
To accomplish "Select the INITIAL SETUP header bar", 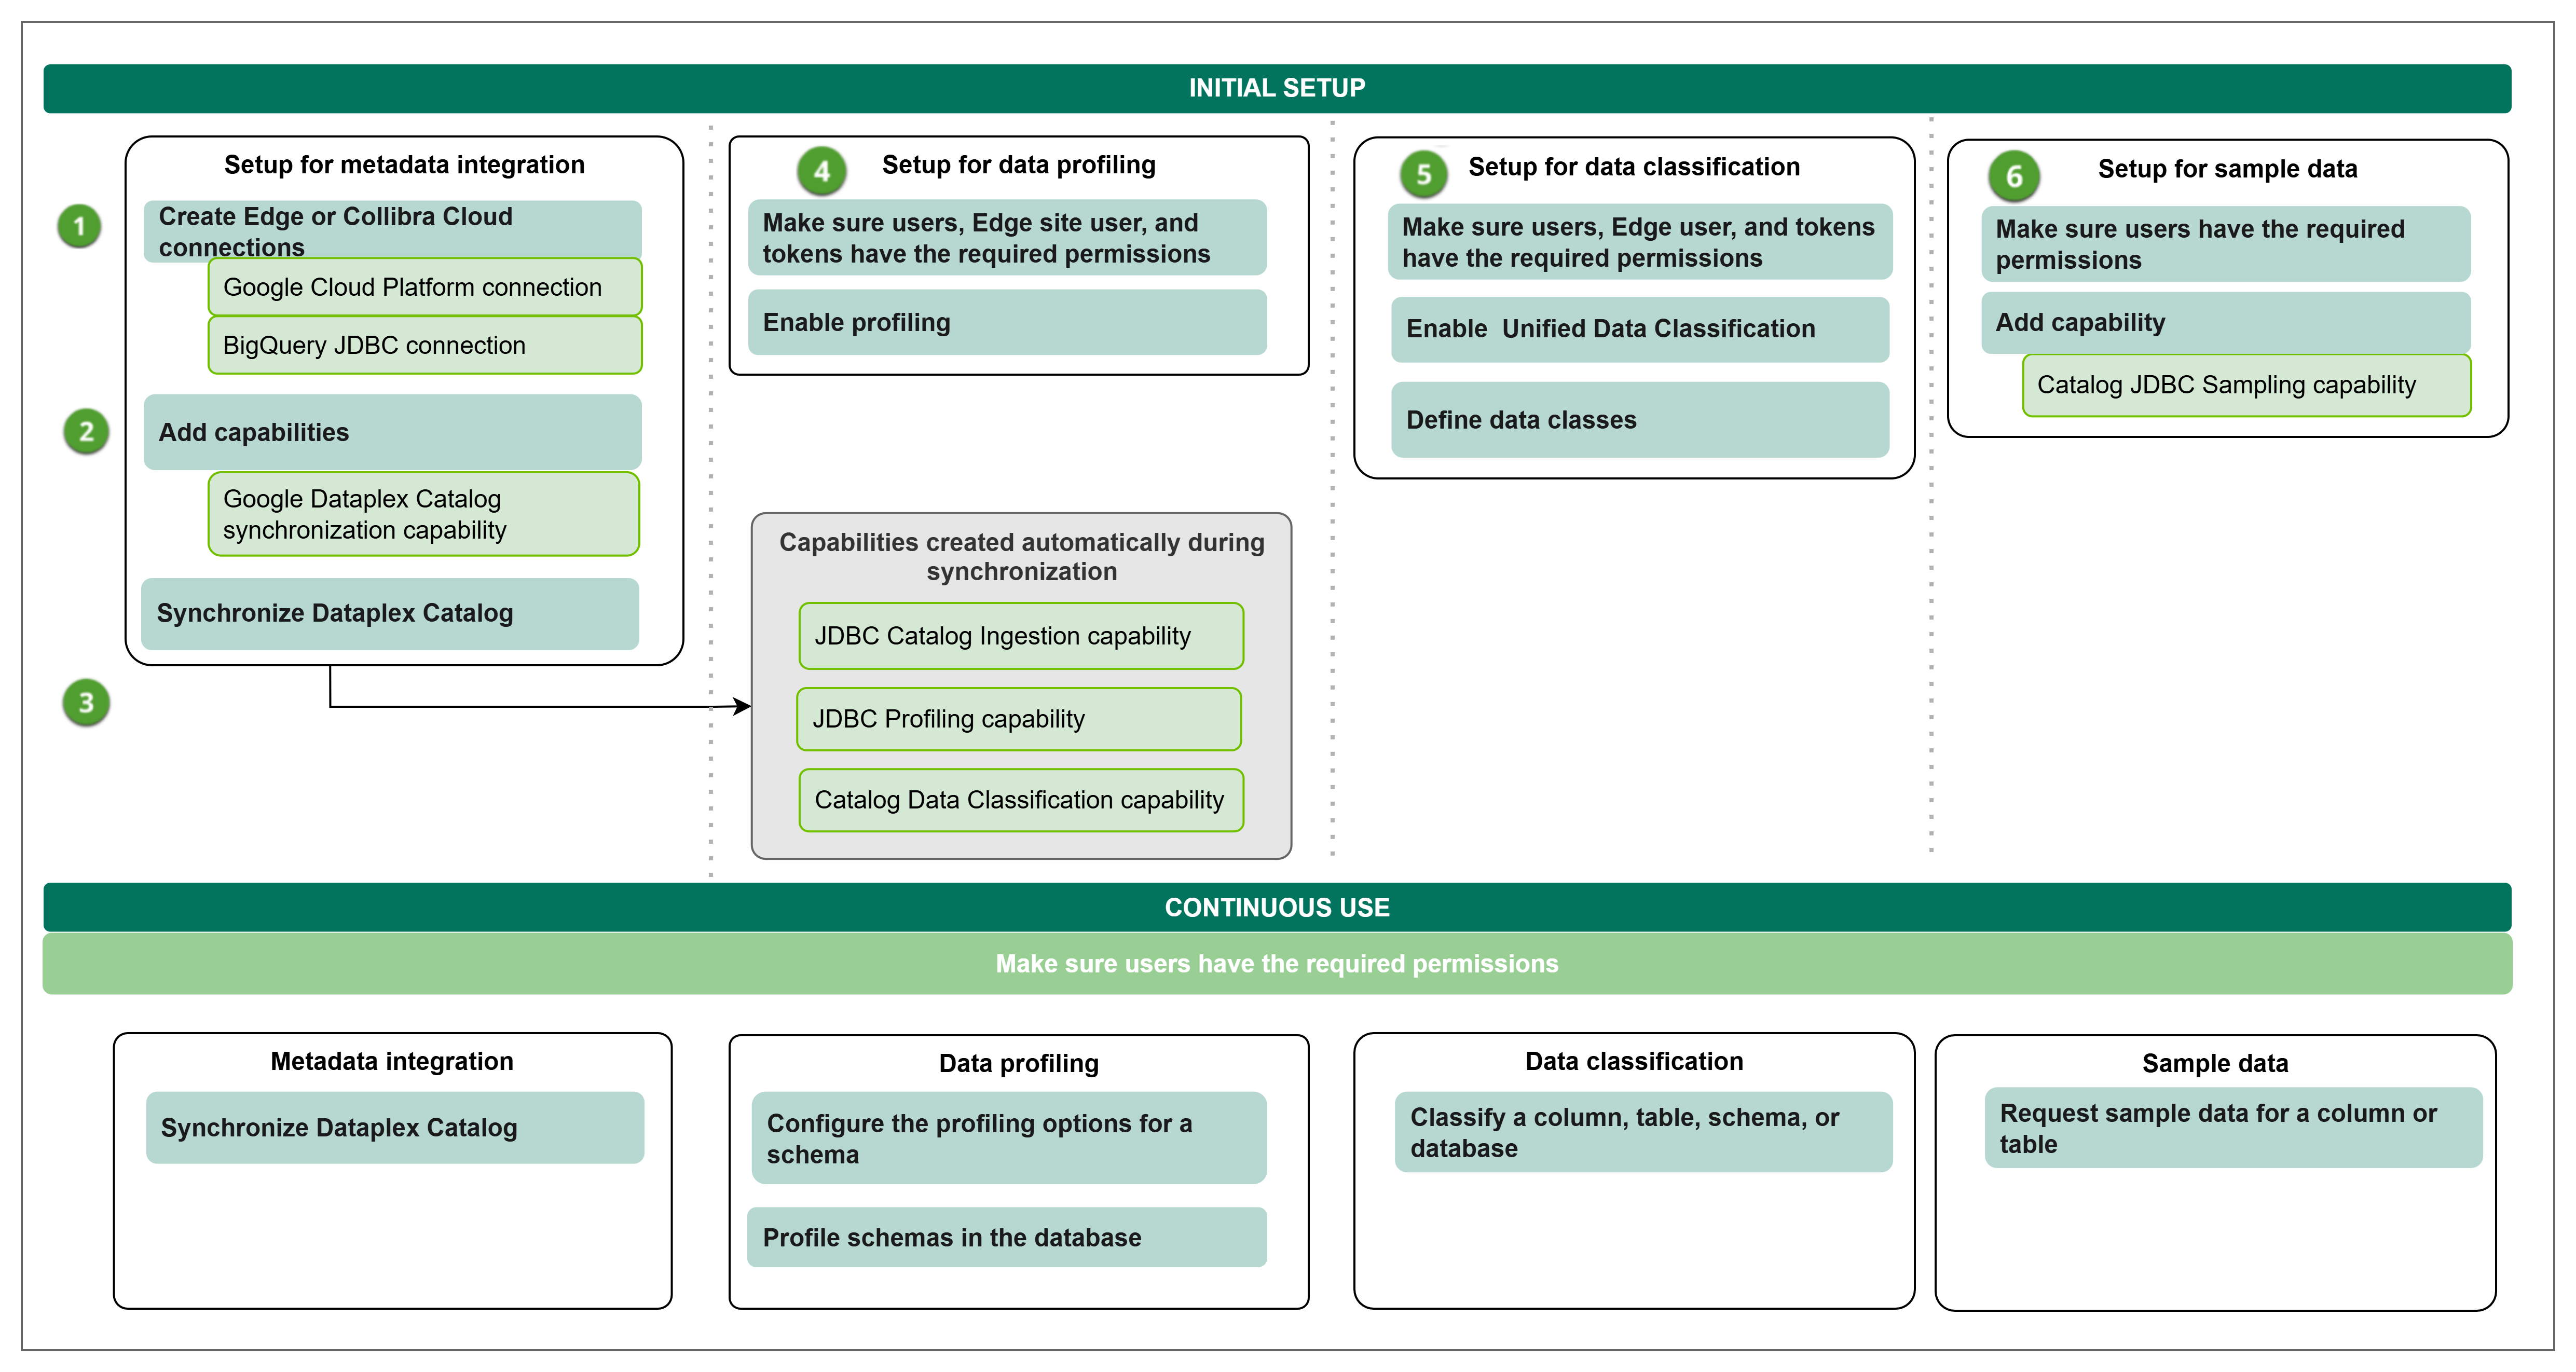I will pos(1276,88).
